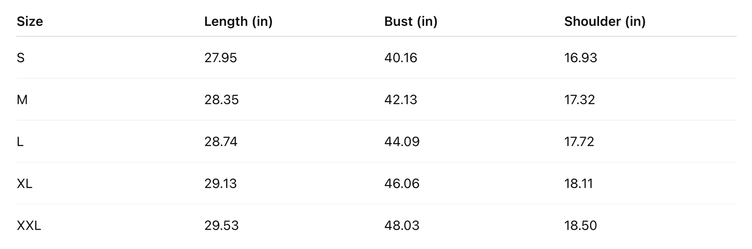This screenshot has height=249, width=752.
Task: Select the L size row label
Action: click(x=20, y=142)
